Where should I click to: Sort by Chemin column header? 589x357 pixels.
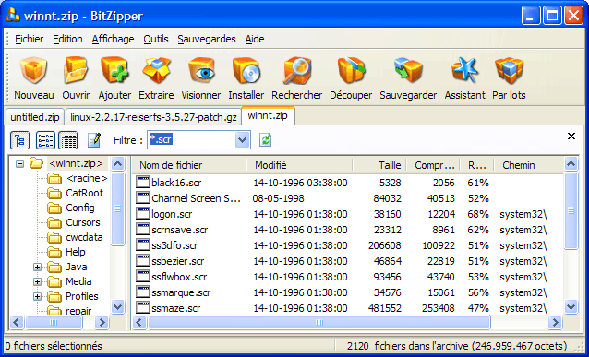click(x=528, y=165)
